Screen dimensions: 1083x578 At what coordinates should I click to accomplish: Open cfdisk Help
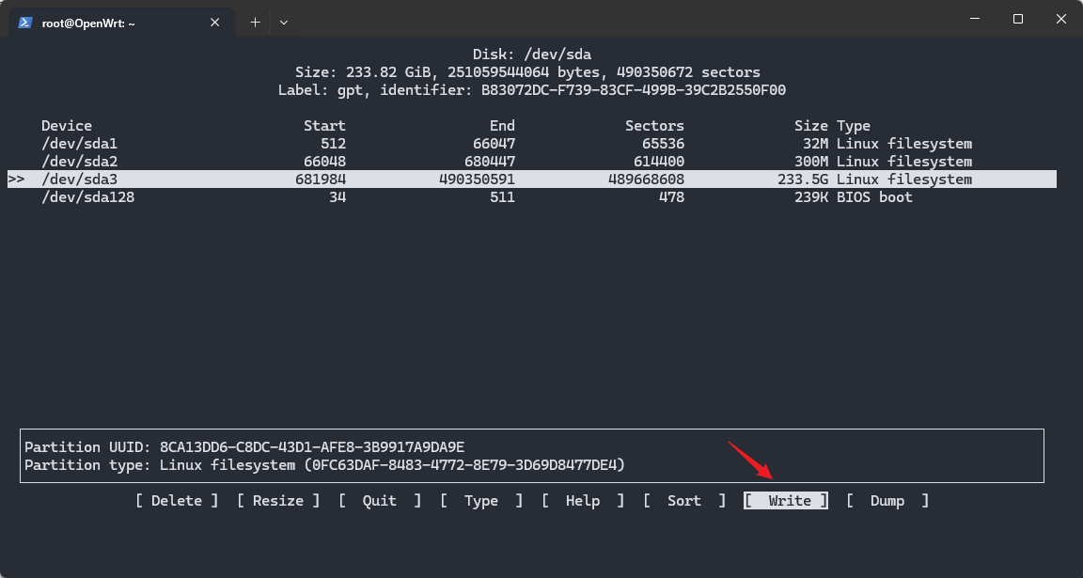pos(583,500)
